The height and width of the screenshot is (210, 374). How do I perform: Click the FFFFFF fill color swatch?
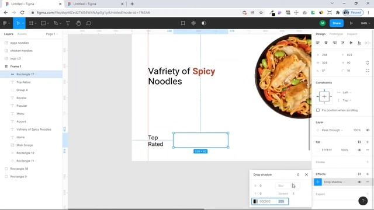[x=318, y=150]
